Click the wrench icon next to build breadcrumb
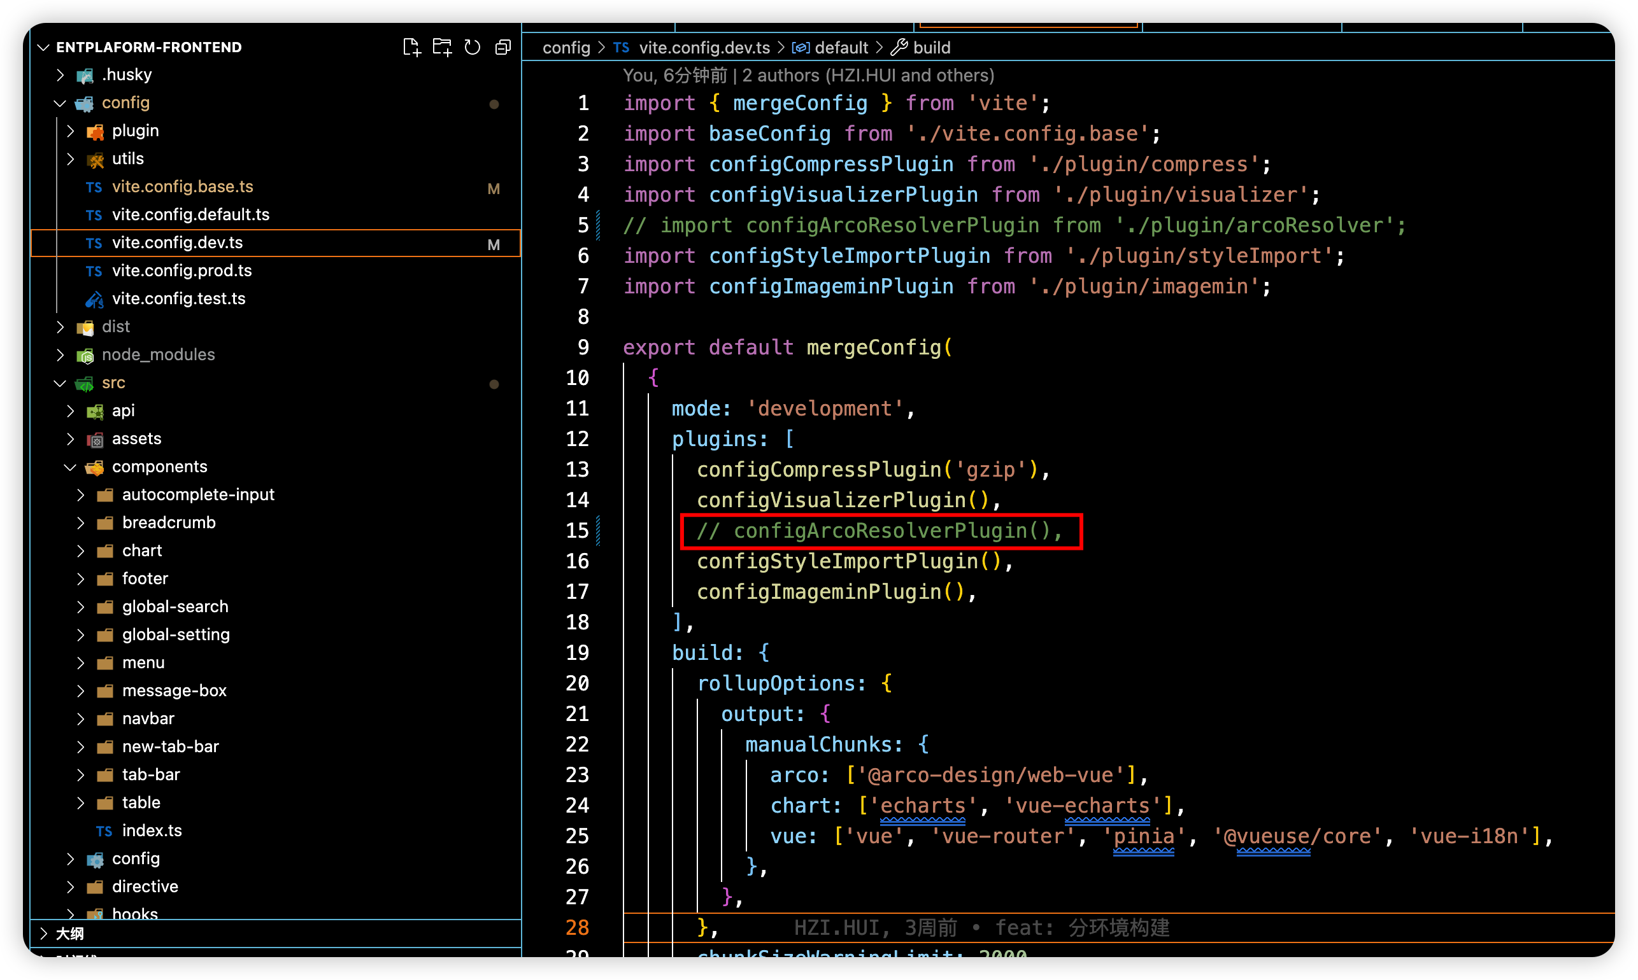This screenshot has width=1638, height=980. (x=899, y=48)
